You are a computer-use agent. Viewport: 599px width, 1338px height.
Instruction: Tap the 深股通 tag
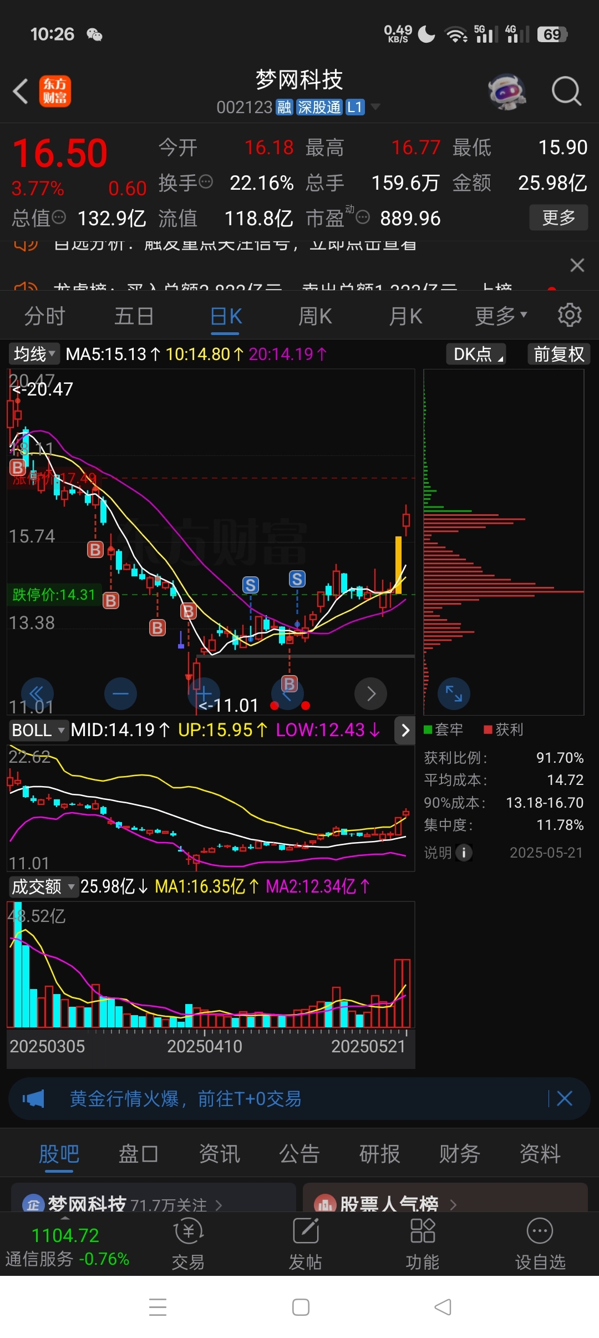click(319, 107)
